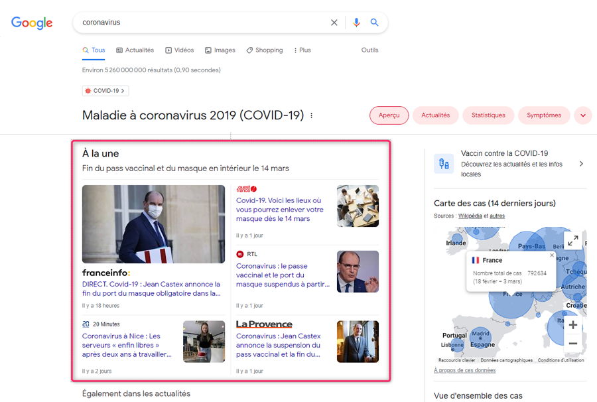
Task: Click the Espagne bubble on map
Action: pos(480,337)
